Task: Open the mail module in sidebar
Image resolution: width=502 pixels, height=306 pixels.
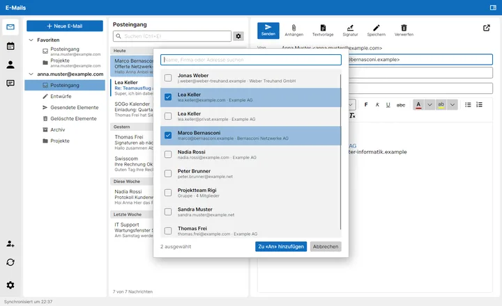Action: (x=10, y=27)
